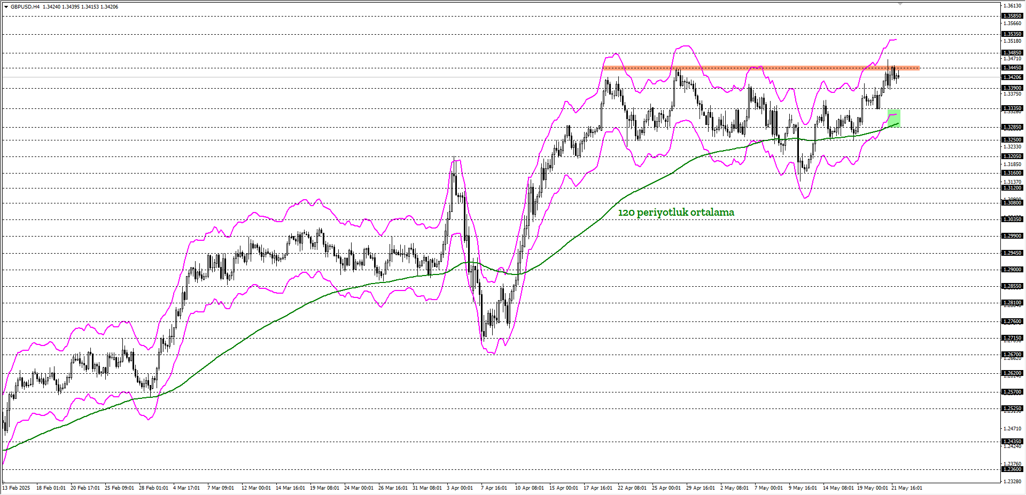This screenshot has width=1026, height=495.
Task: Click the '28 Feb 01:01' time axis label
Action: click(153, 488)
